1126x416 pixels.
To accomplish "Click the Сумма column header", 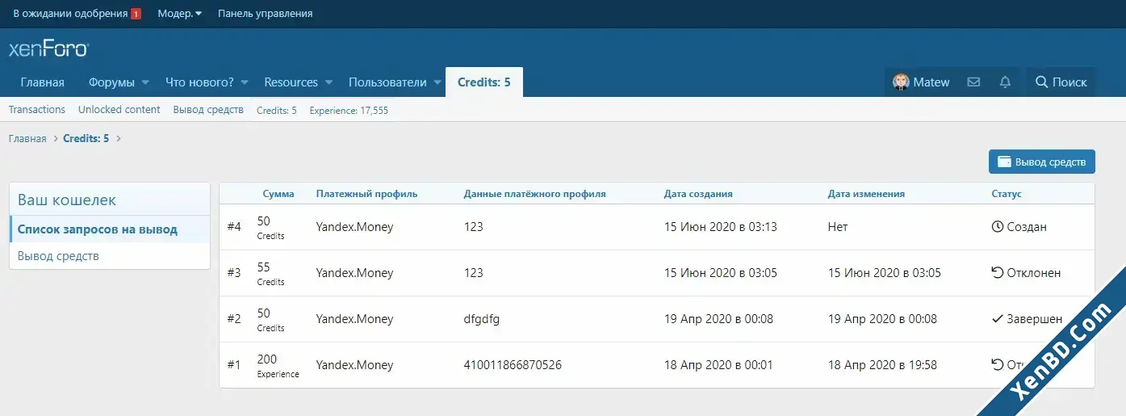I will (x=278, y=194).
